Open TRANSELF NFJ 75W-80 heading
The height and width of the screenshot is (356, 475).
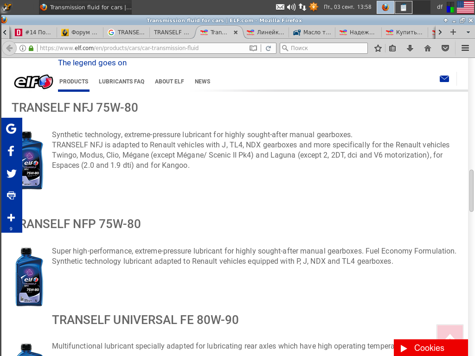(75, 108)
